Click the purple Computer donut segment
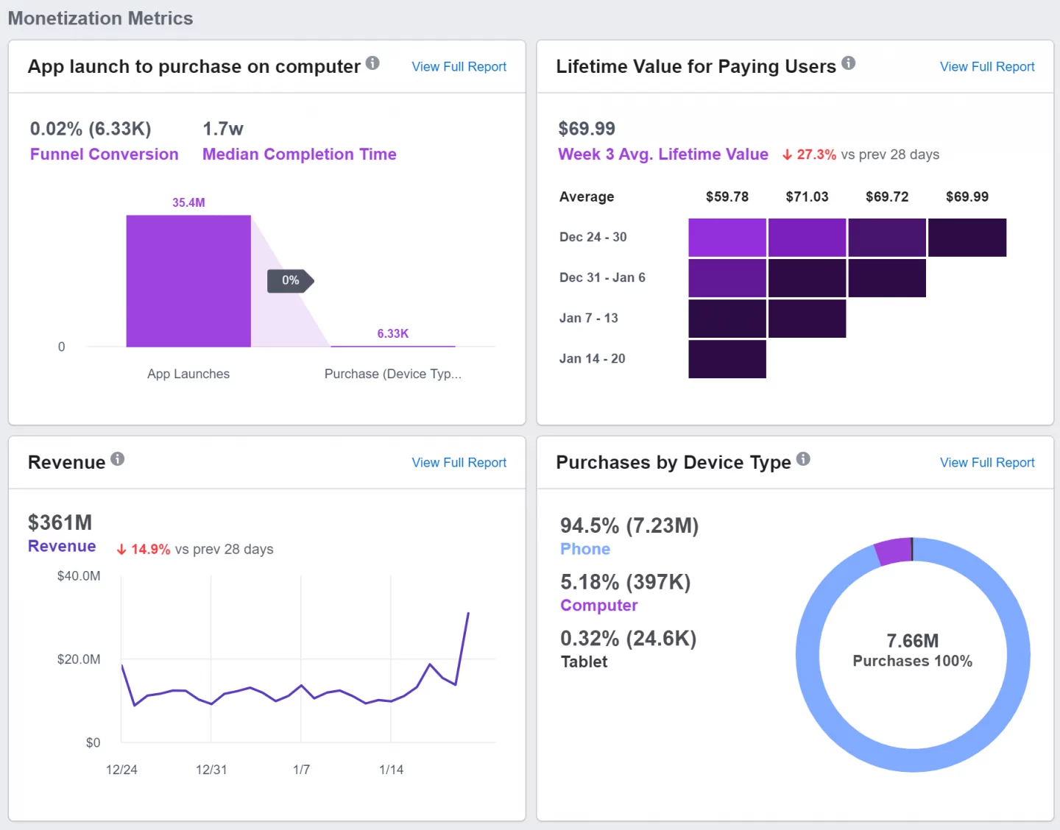This screenshot has height=830, width=1060. pyautogui.click(x=894, y=551)
